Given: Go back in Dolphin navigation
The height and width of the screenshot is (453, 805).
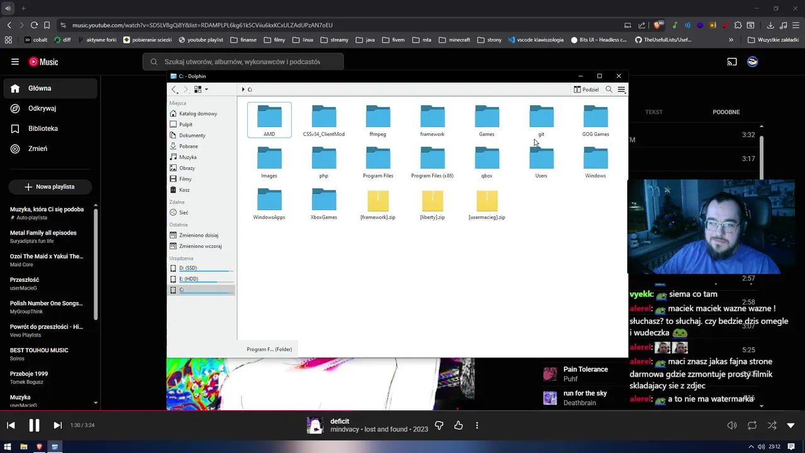Looking at the screenshot, I should [174, 89].
